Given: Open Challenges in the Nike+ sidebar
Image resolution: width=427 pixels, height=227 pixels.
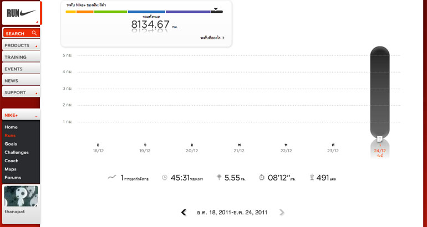Looking at the screenshot, I should (x=17, y=152).
